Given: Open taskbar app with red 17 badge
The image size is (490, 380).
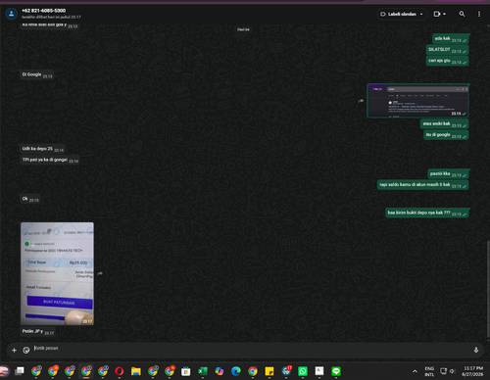Looking at the screenshot, I should pyautogui.click(x=286, y=371).
